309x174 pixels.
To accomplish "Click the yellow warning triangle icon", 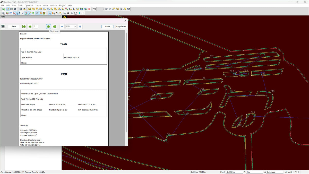I will point(64,17).
